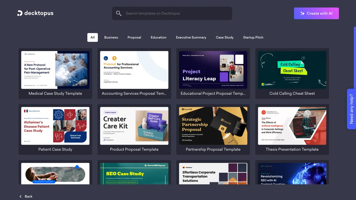The width and height of the screenshot is (356, 200).
Task: Open the Case Study tab
Action: (x=225, y=37)
